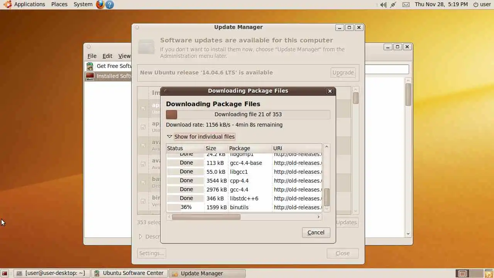Open the System menu
The height and width of the screenshot is (278, 494).
83,4
